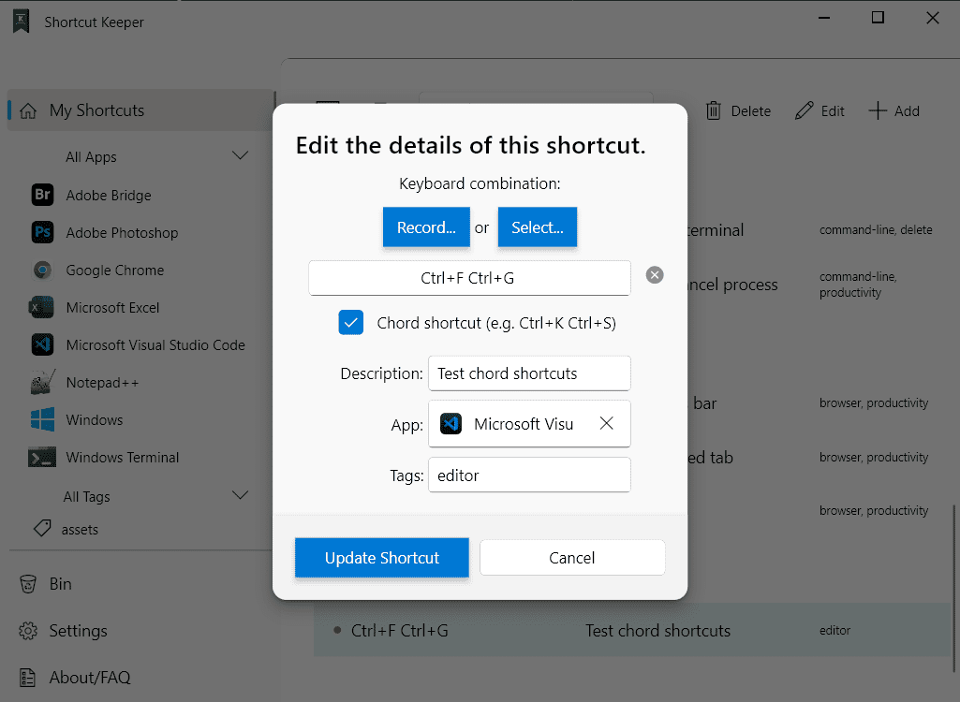
Task: Collapse the All Apps chevron
Action: (240, 155)
